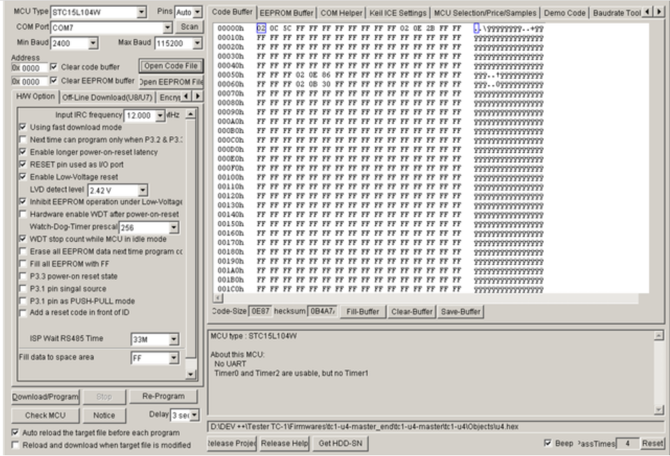670x456 pixels.
Task: Click the Re-Program button
Action: click(x=164, y=396)
